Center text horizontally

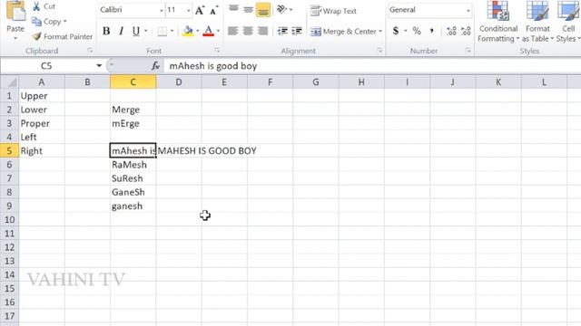coord(248,31)
